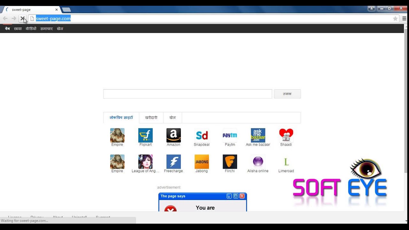Image resolution: width=409 pixels, height=230 pixels.
Task: Open the Jabong shortcut icon
Action: click(202, 162)
